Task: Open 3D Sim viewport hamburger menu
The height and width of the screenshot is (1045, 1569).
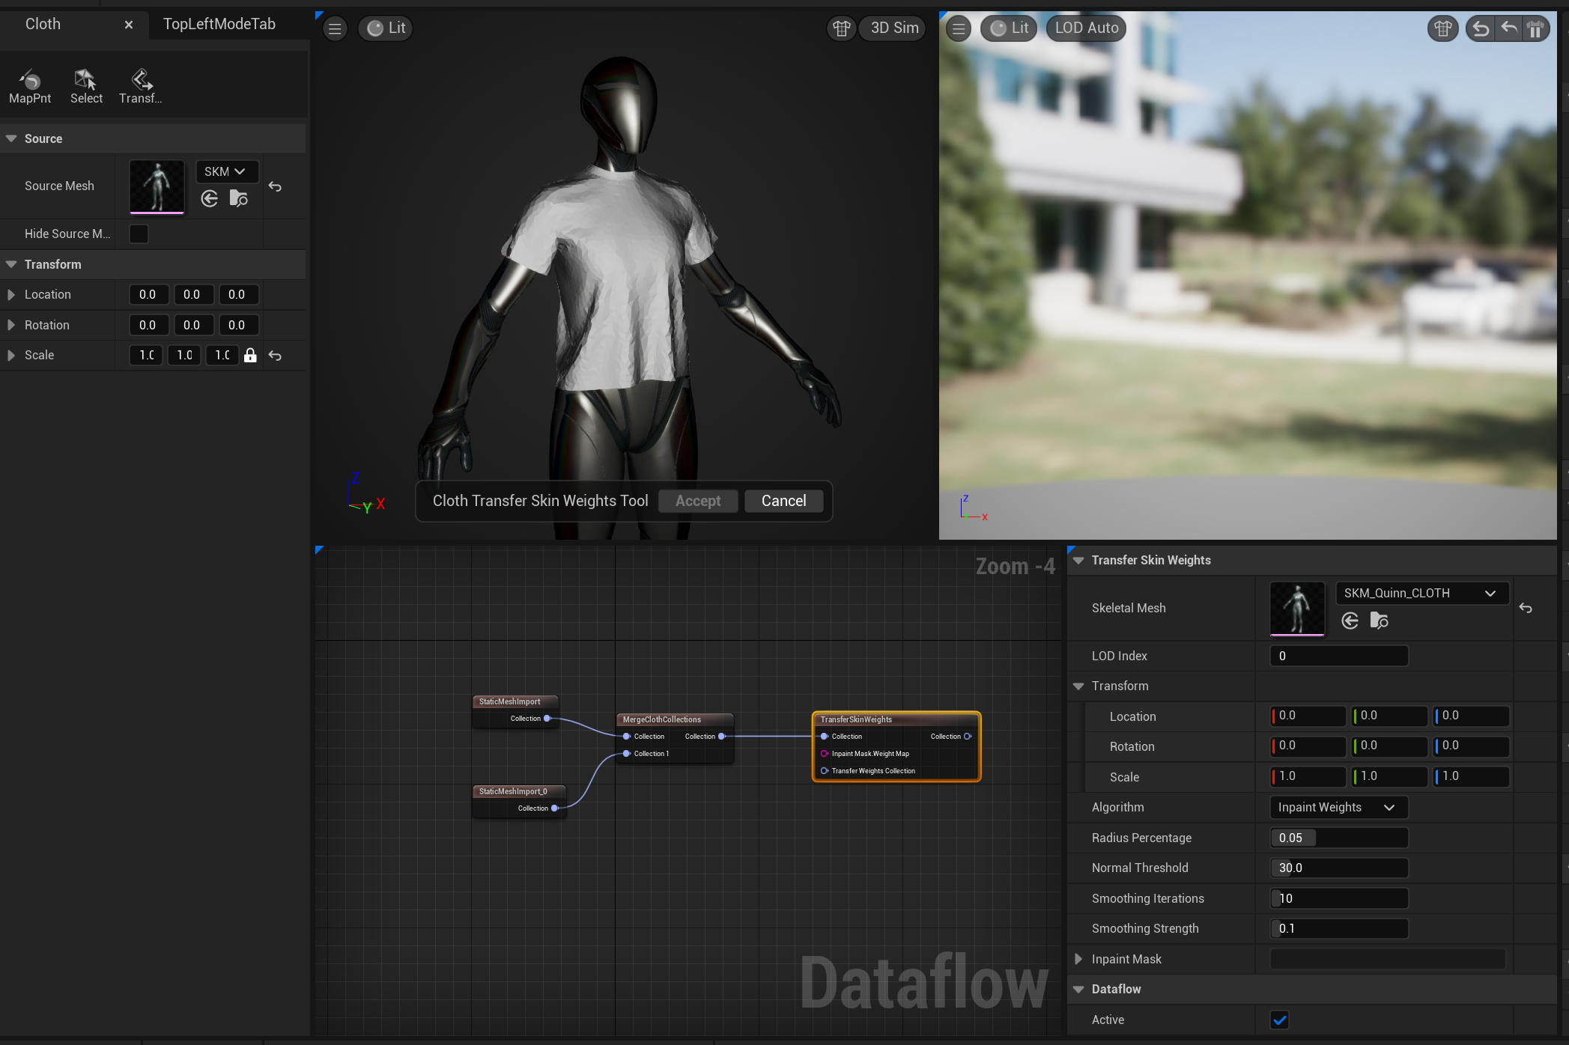Action: pyautogui.click(x=335, y=28)
